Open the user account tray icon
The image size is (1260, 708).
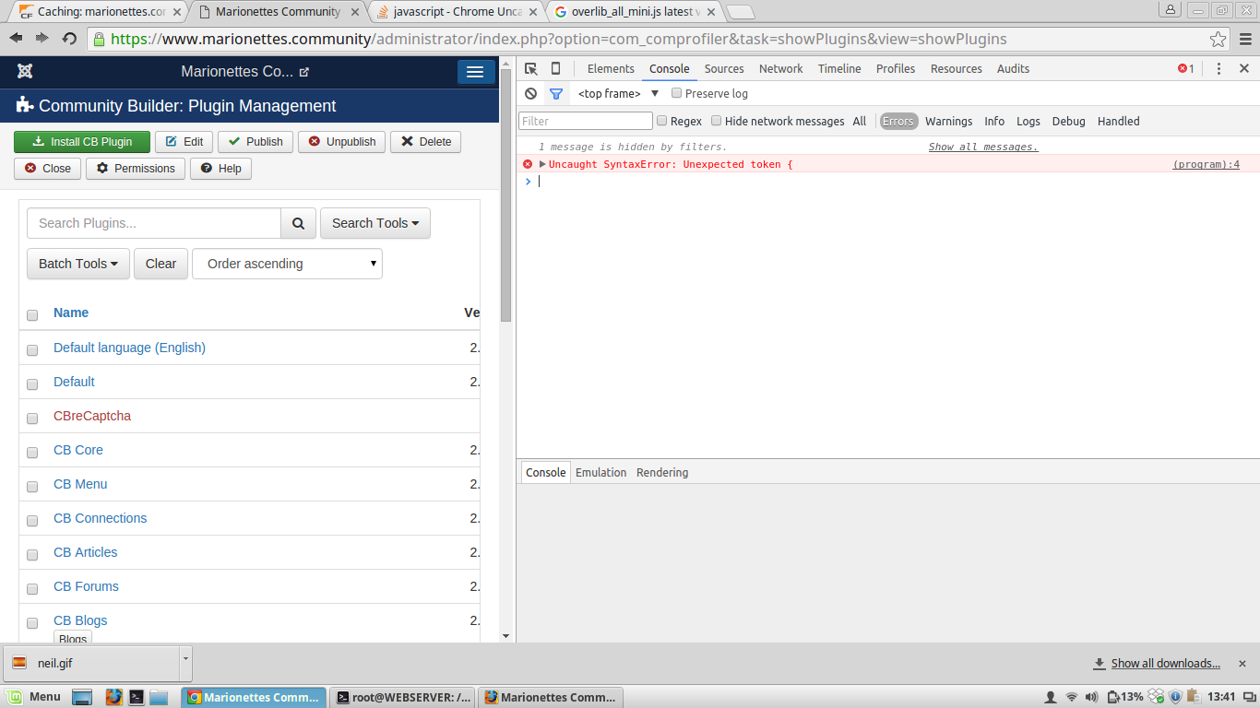tap(1050, 697)
